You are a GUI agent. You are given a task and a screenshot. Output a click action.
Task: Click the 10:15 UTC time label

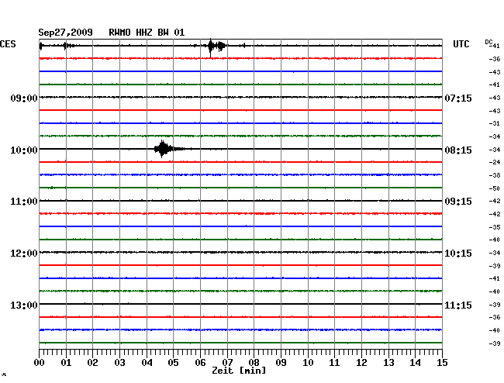pyautogui.click(x=458, y=254)
